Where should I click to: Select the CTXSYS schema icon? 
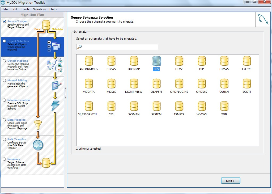click(x=111, y=61)
